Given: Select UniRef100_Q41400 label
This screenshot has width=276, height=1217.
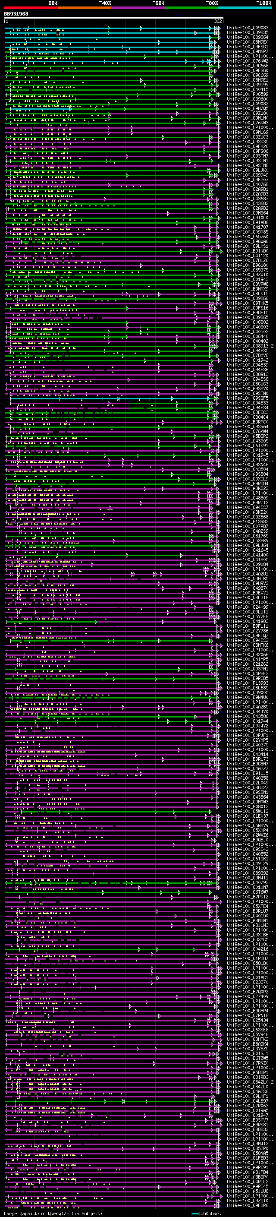Looking at the screenshot, I should coord(248,555).
